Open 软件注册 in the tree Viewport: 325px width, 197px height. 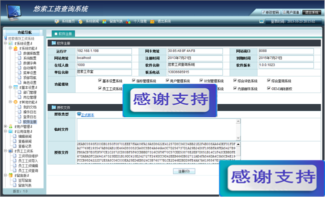click(29, 122)
